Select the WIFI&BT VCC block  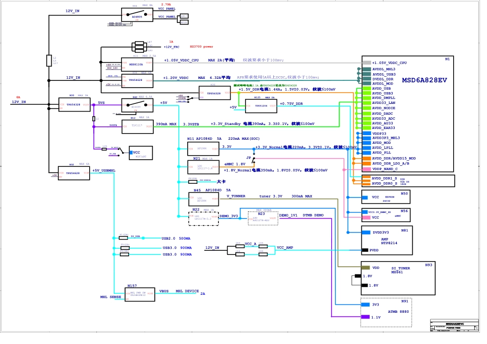[140, 153]
